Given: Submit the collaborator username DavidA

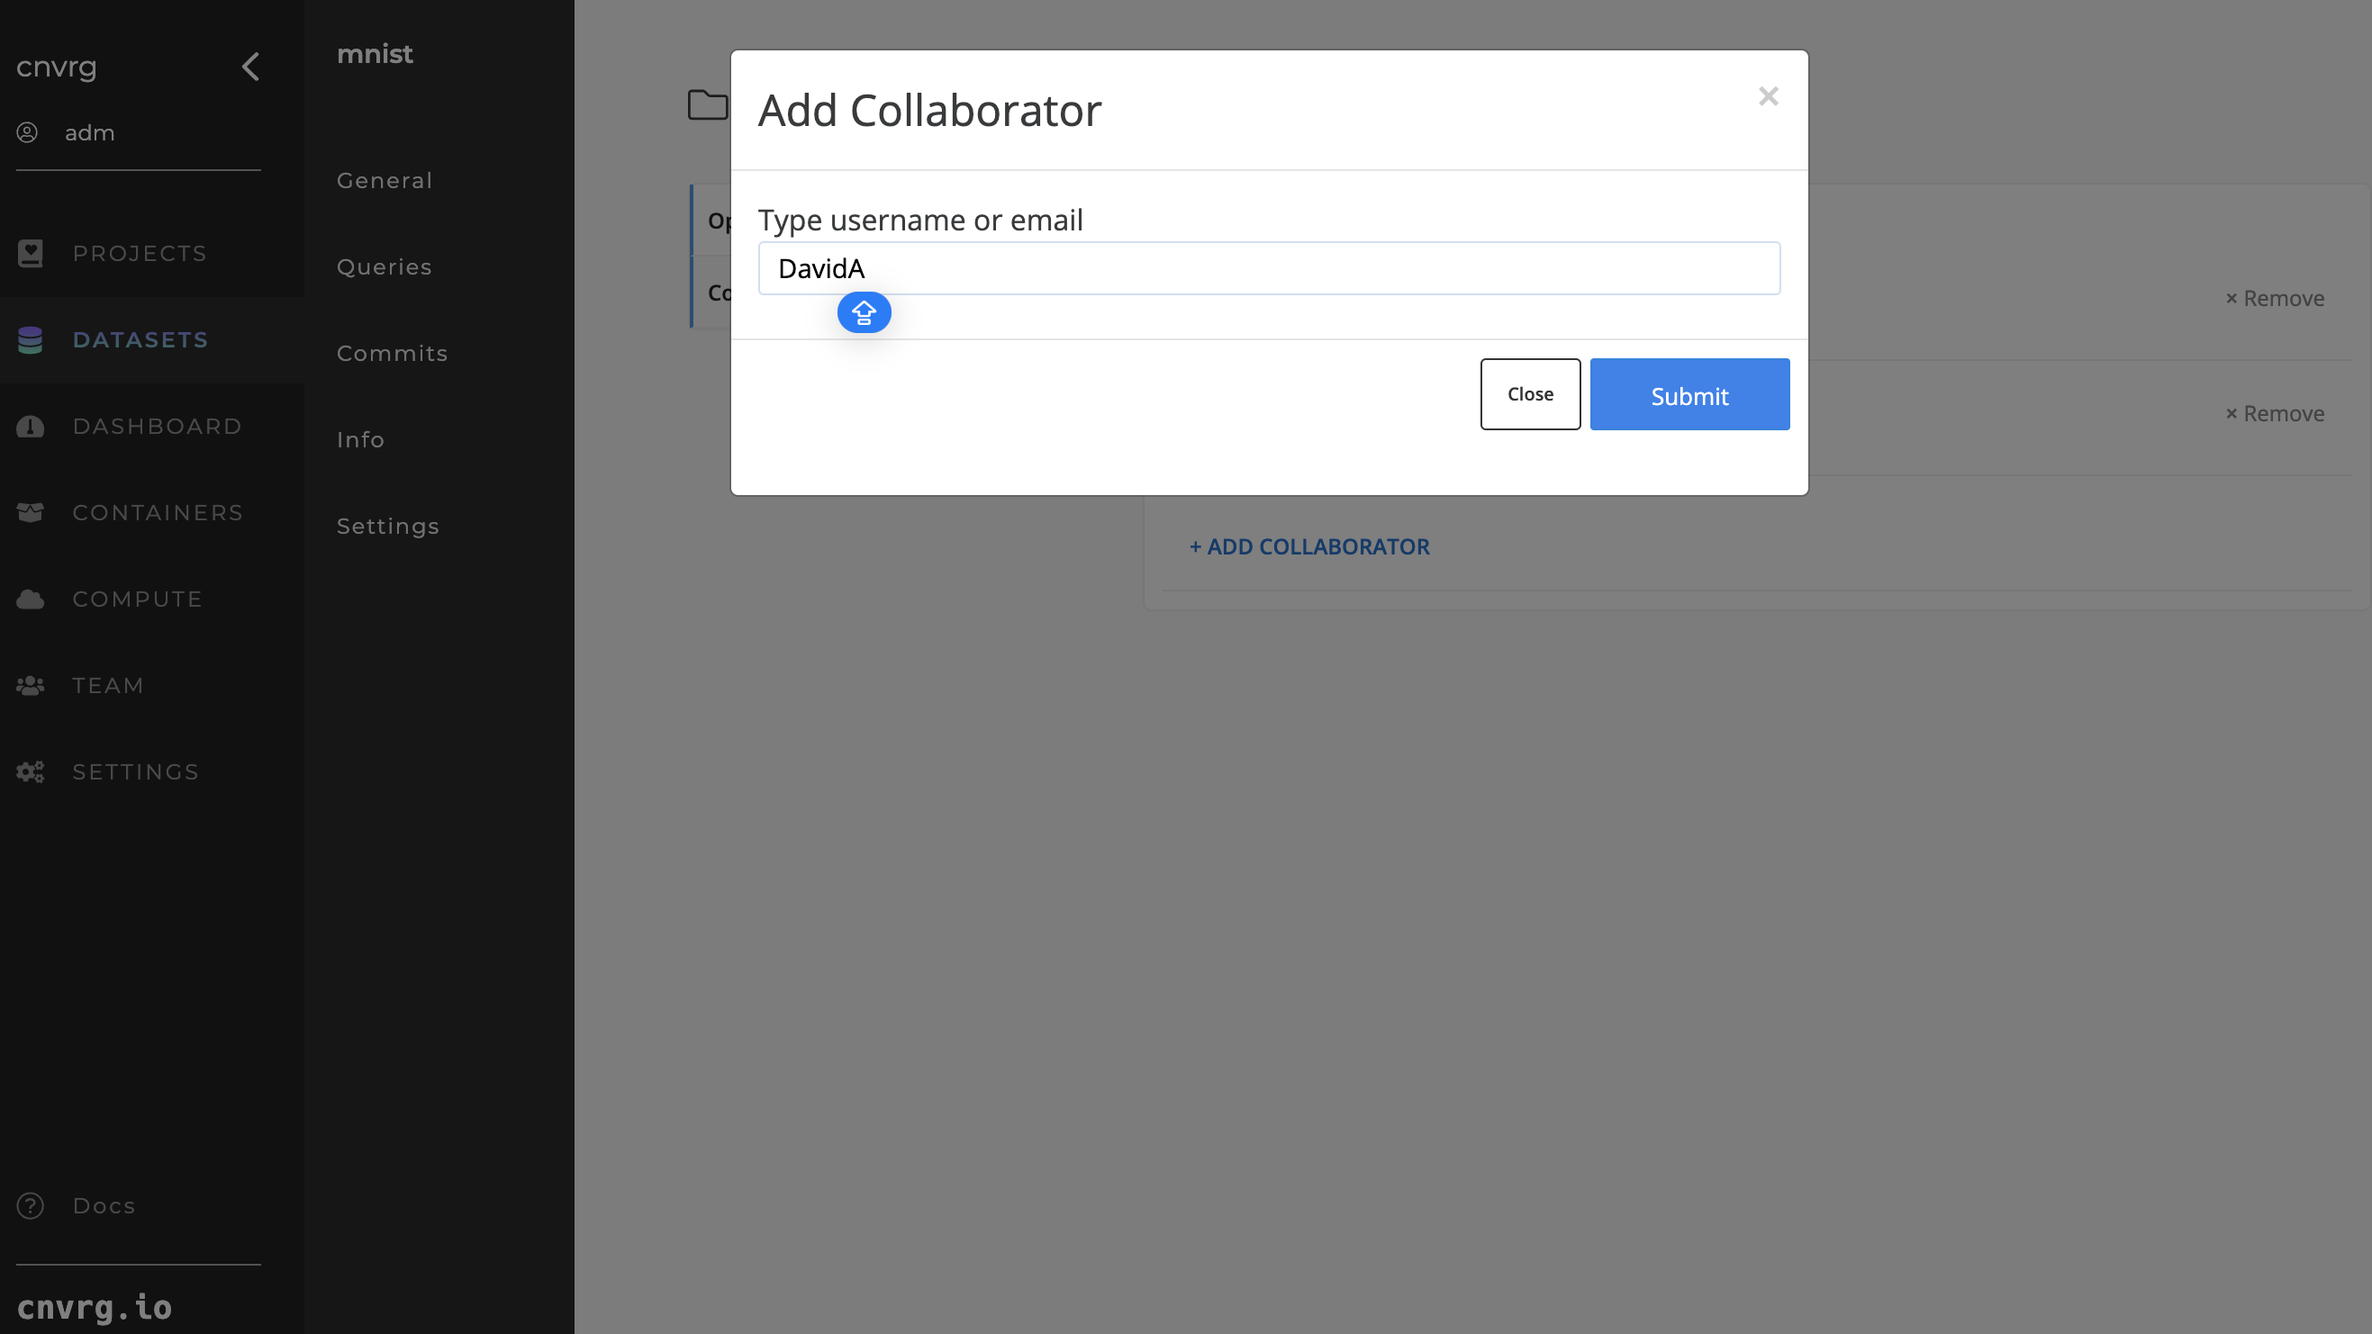Looking at the screenshot, I should pyautogui.click(x=1689, y=394).
